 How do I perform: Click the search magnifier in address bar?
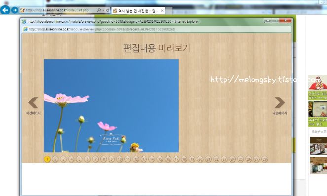tap(99, 10)
